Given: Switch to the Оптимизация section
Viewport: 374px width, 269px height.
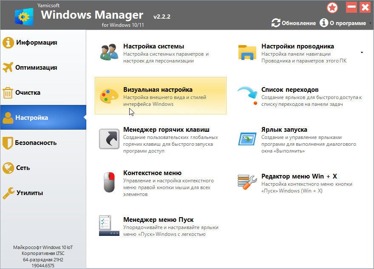Looking at the screenshot, I should [36, 68].
